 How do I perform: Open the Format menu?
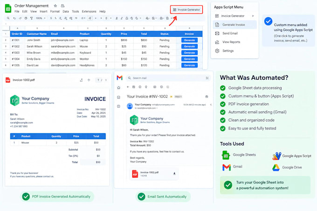click(x=55, y=12)
